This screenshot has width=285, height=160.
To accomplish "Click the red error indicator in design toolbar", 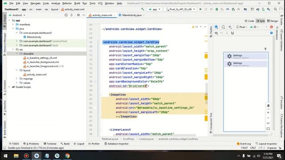I will 271,27.
